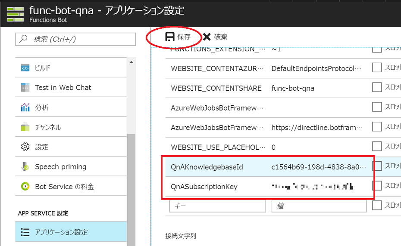
Task: Click the WEBSITE_USE_PLACEHOL value 0
Action: 273,147
